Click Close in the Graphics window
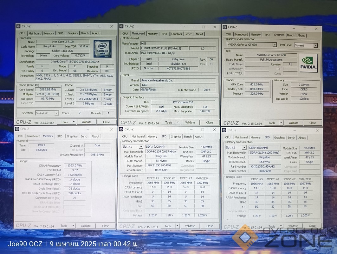This screenshot has height=254, width=337. tap(313, 123)
